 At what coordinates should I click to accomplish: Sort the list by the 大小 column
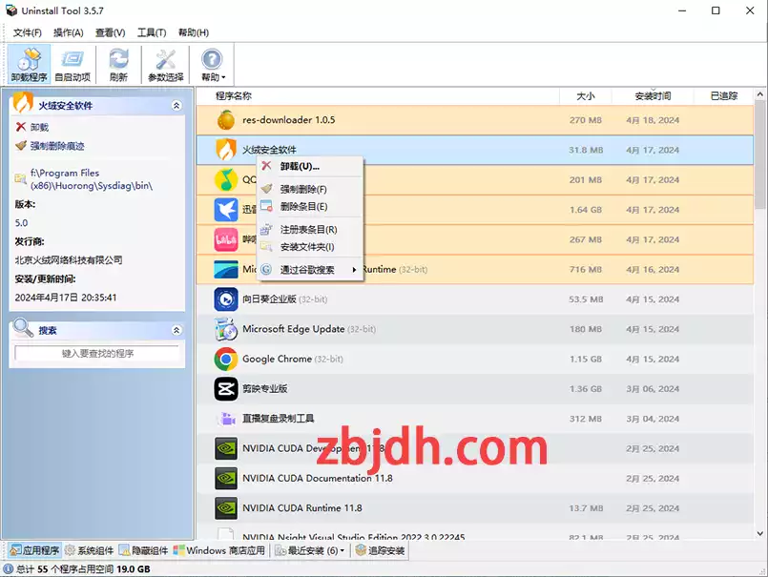586,95
